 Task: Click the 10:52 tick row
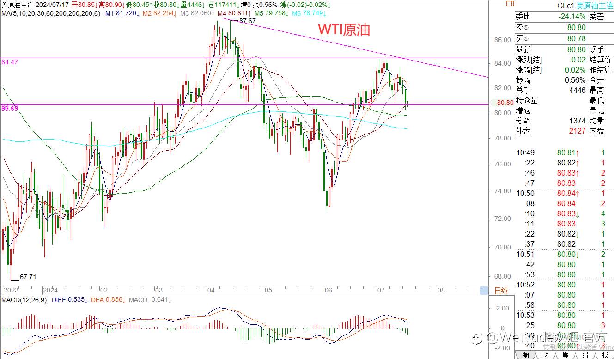coord(565,285)
